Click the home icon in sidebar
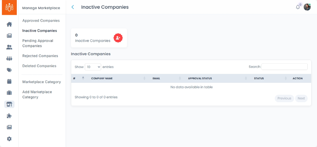Viewport: 317px width, 147px height. tap(9, 24)
